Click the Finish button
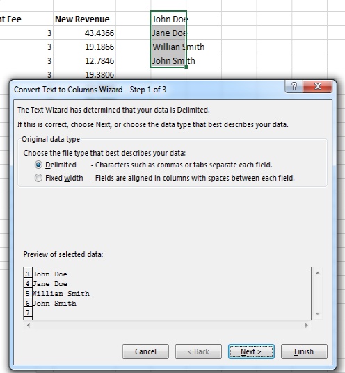The width and height of the screenshot is (345, 373). click(304, 351)
